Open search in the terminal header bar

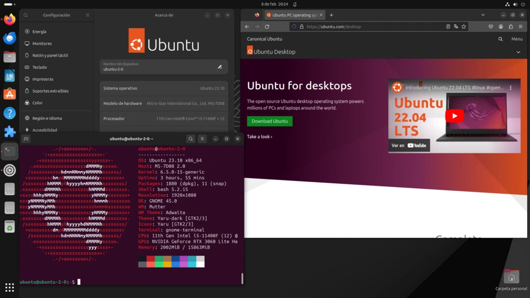click(190, 139)
